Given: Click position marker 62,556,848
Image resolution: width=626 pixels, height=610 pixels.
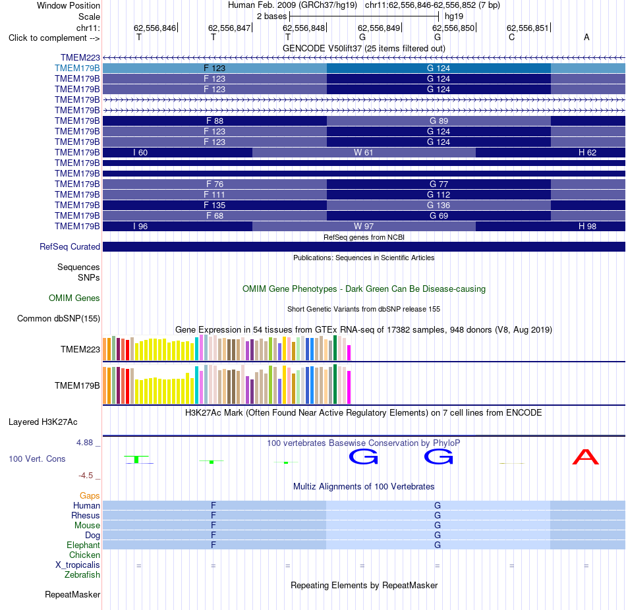Looking at the screenshot, I should click(305, 28).
